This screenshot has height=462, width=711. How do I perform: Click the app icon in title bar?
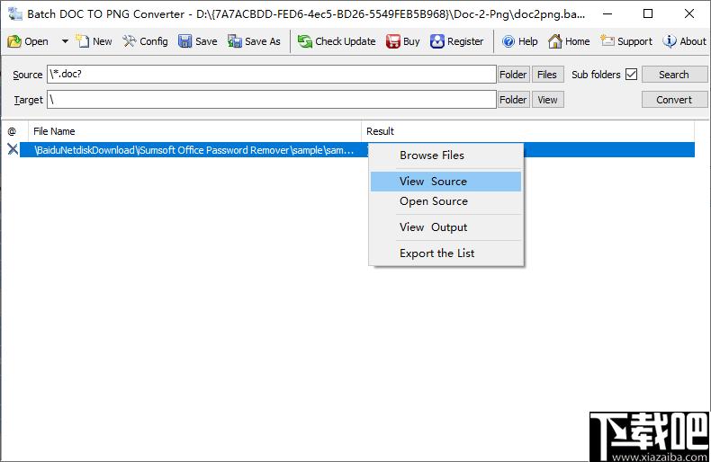15,14
